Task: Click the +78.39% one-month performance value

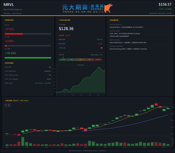Action: pyautogui.click(x=10, y=53)
